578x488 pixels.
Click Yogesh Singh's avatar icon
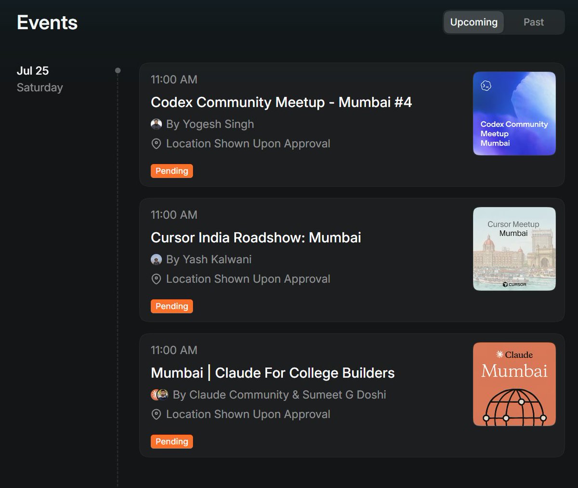coord(156,124)
